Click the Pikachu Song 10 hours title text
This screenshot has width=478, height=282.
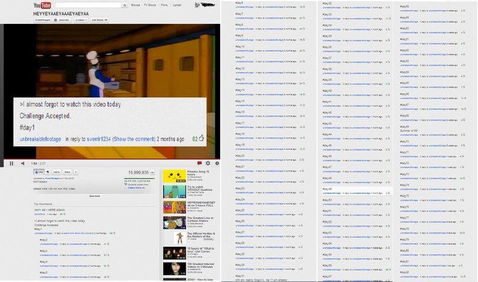coord(198,173)
